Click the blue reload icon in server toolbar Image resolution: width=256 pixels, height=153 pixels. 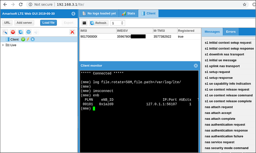[21, 32]
